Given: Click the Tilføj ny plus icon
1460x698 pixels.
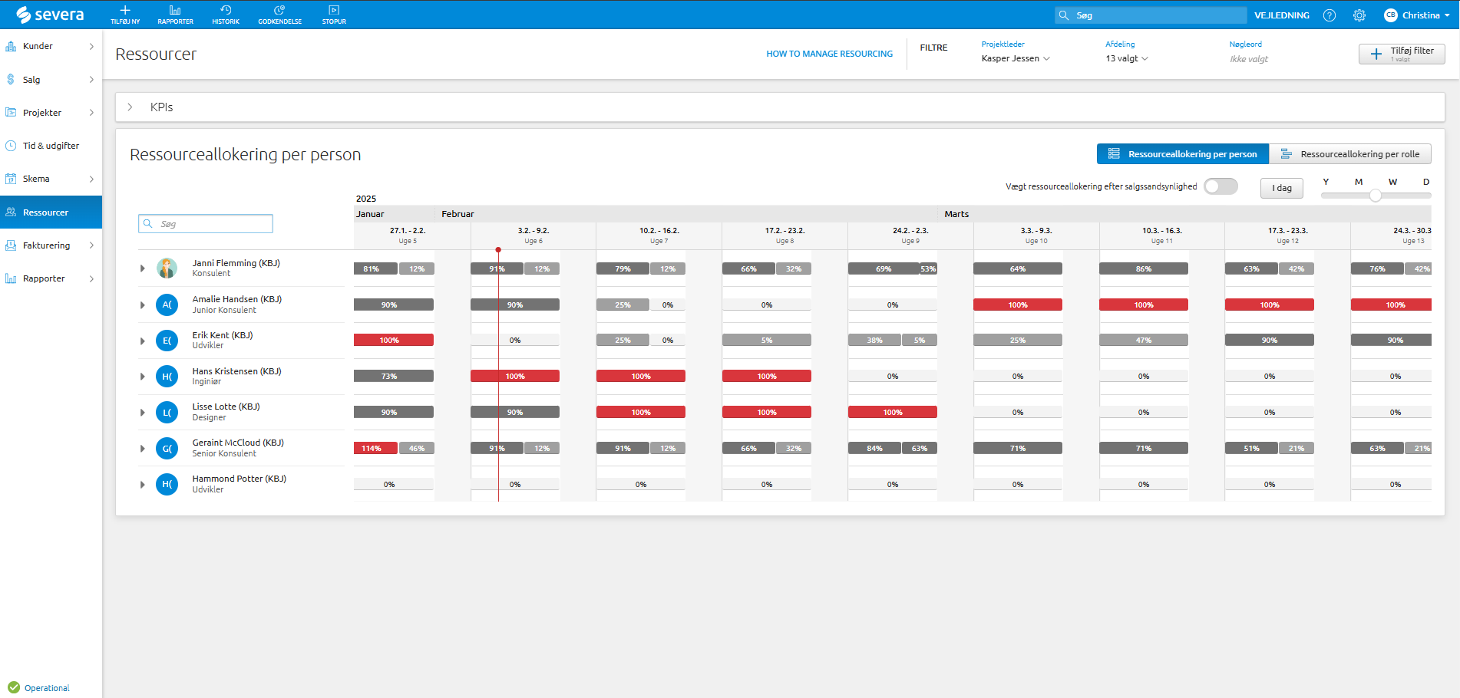Looking at the screenshot, I should 125,11.
